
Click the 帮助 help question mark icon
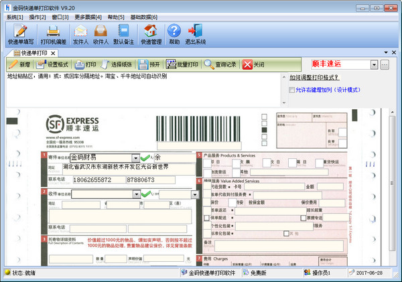click(x=174, y=35)
